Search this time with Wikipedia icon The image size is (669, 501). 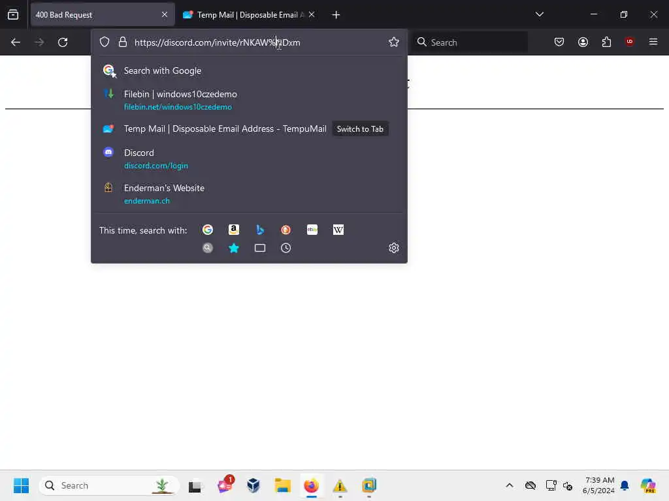(338, 230)
